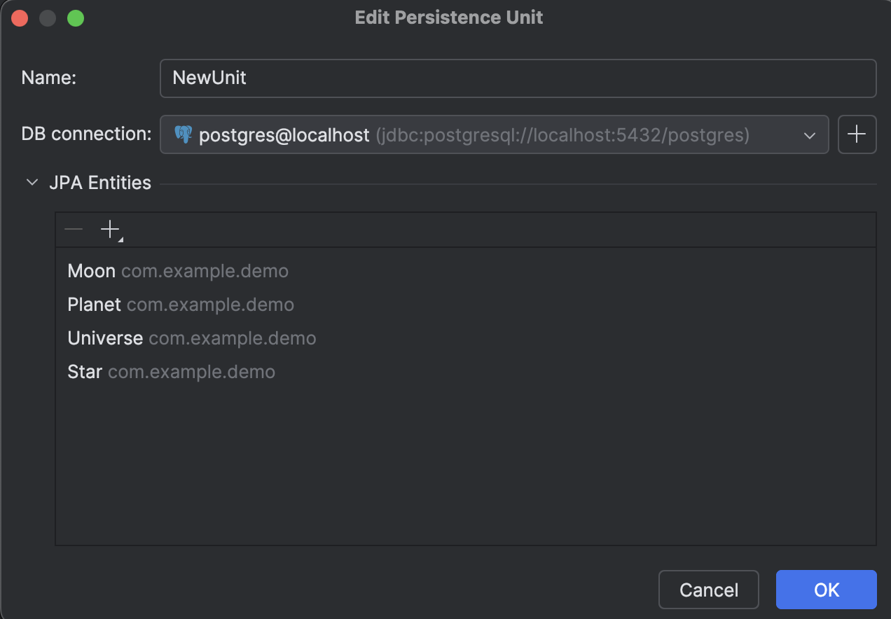
Task: Open the small arrow under the add entity icon
Action: pyautogui.click(x=119, y=238)
